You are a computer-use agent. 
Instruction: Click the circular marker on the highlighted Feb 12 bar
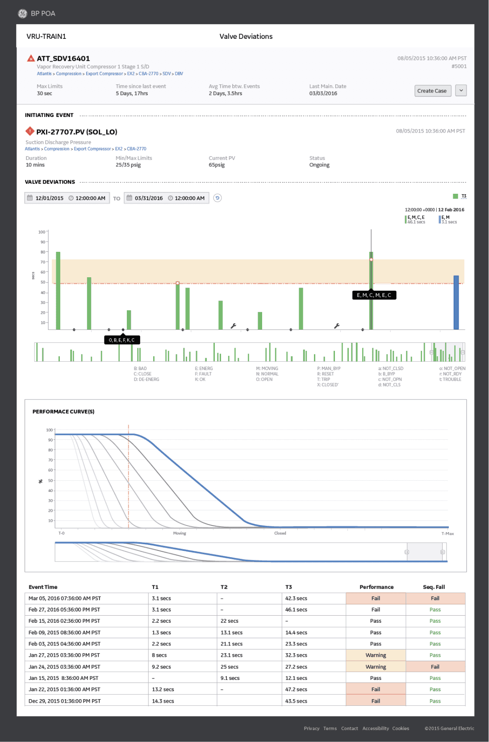pyautogui.click(x=371, y=259)
